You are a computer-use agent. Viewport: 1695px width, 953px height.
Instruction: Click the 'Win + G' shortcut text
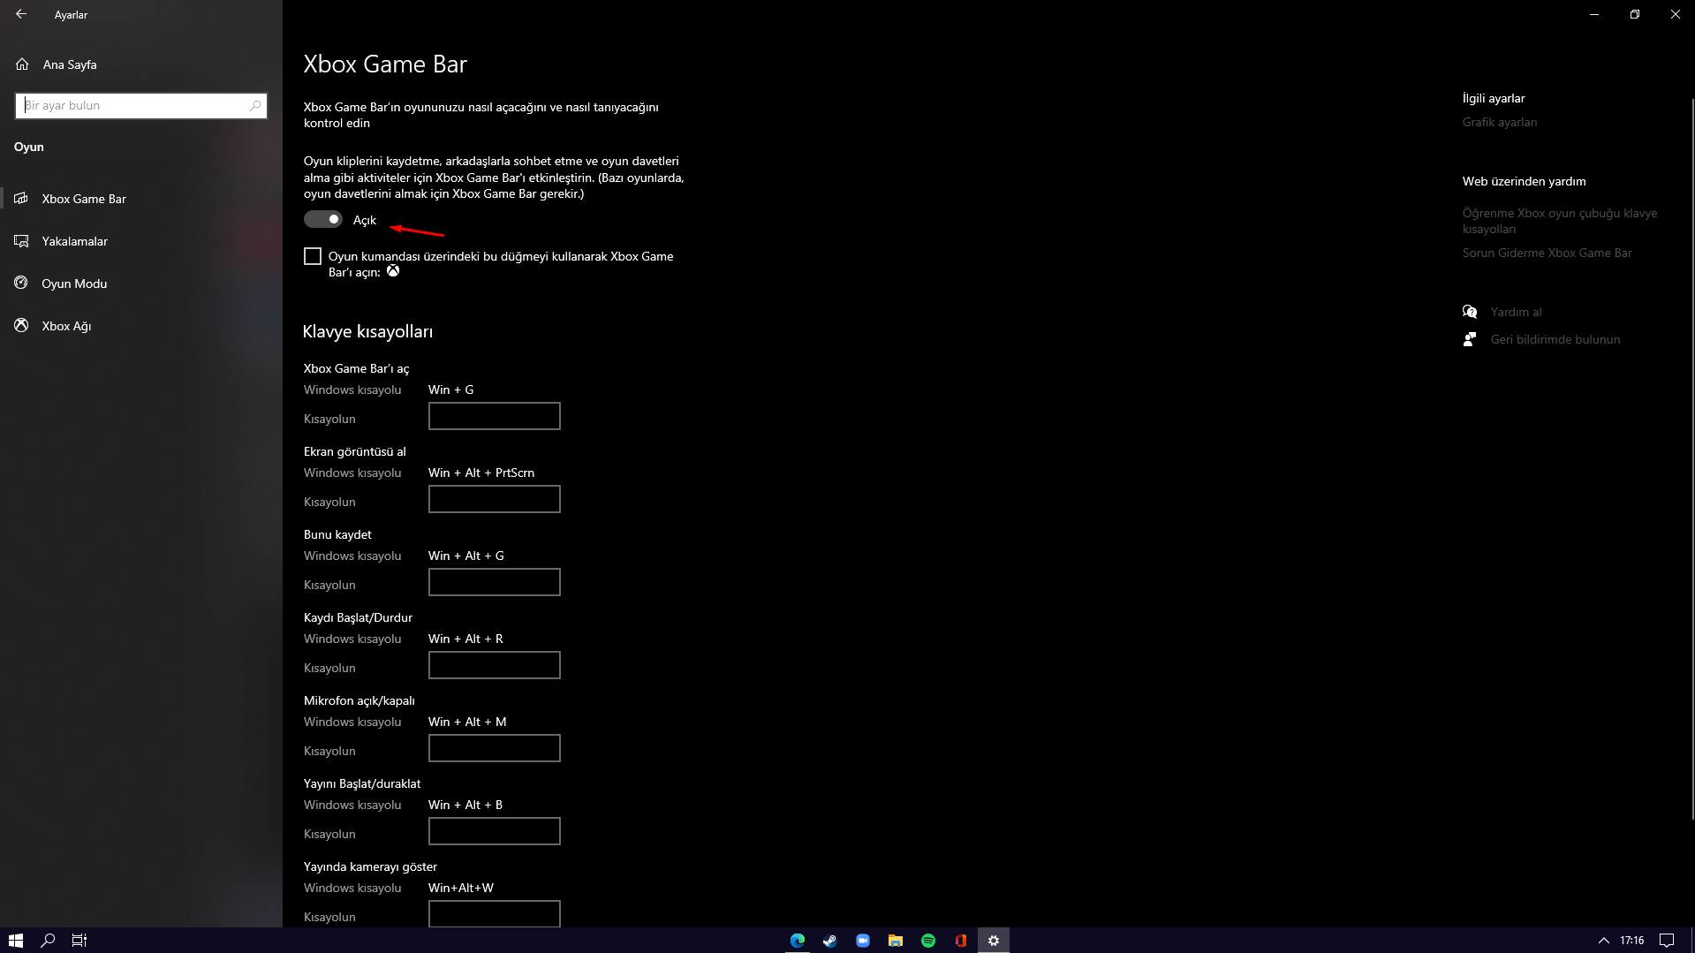click(450, 390)
